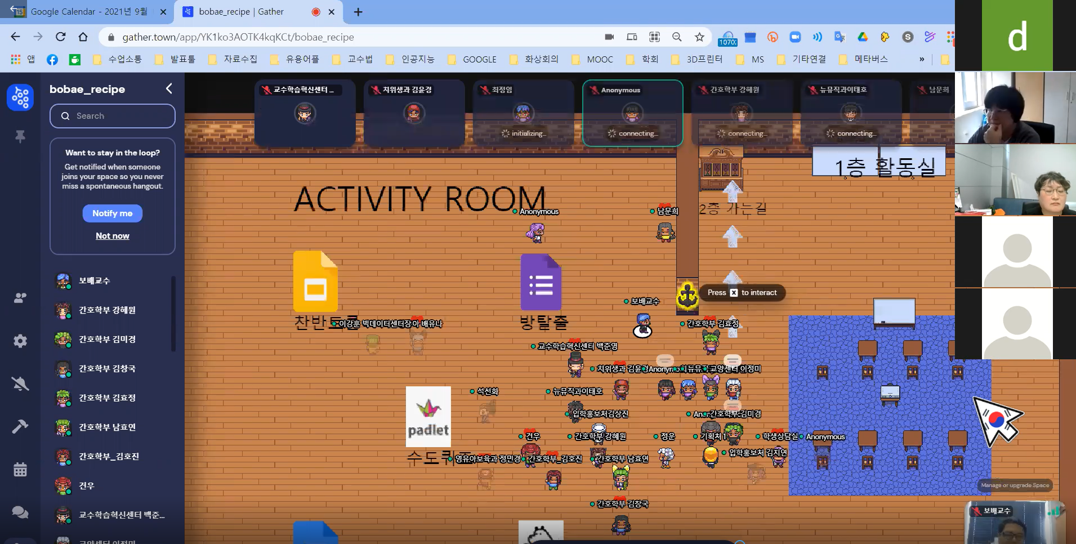Go to browser home page
Screen dimensions: 1076x544
point(83,37)
